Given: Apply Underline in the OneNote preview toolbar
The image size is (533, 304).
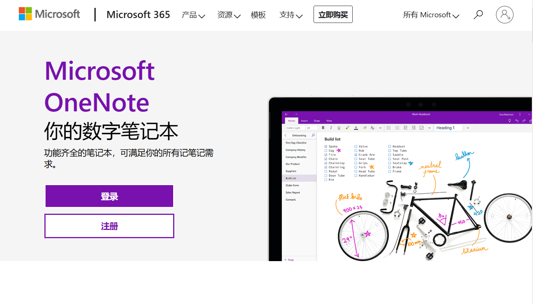Looking at the screenshot, I should pos(339,128).
